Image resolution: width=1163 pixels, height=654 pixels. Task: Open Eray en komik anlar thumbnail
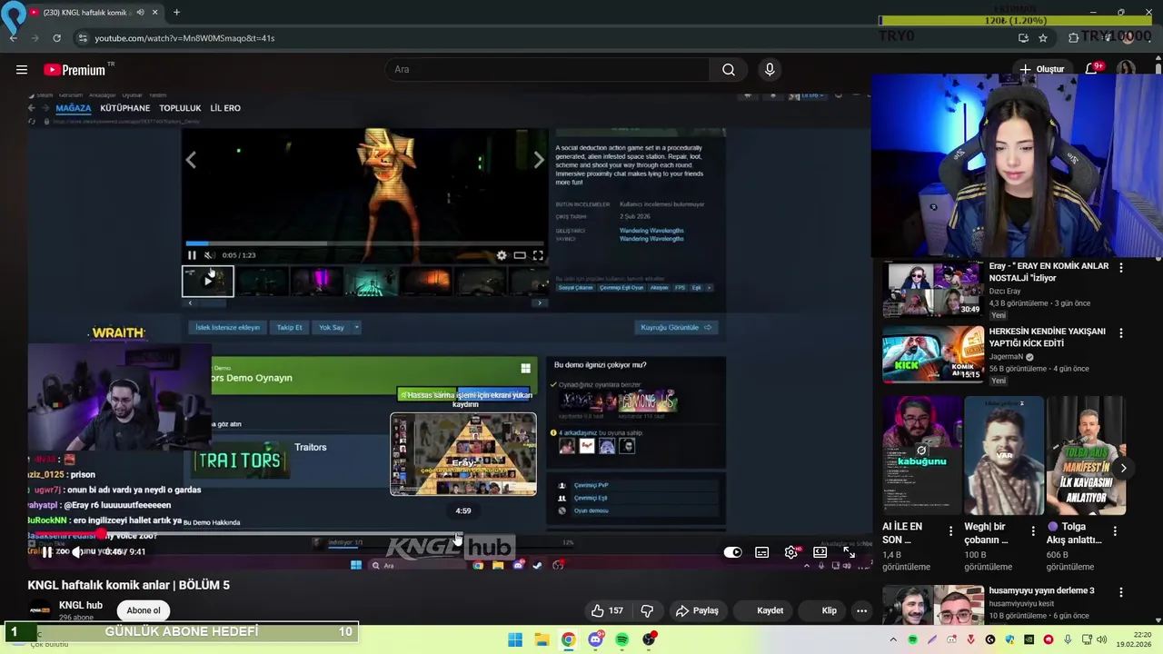click(933, 289)
